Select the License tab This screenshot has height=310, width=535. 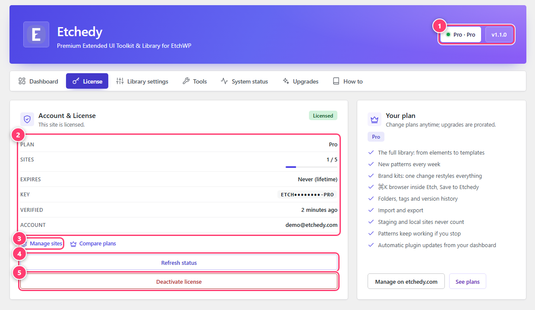[x=87, y=81]
